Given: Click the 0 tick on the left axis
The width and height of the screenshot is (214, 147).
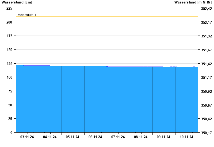Looking at the screenshot, I should click(11, 133).
